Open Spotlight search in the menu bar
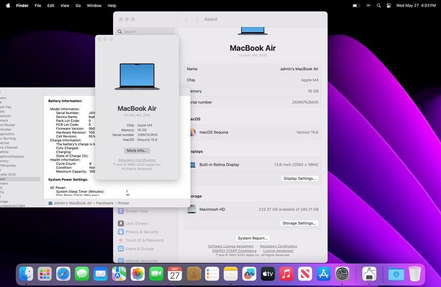The height and width of the screenshot is (287, 441). tap(379, 6)
